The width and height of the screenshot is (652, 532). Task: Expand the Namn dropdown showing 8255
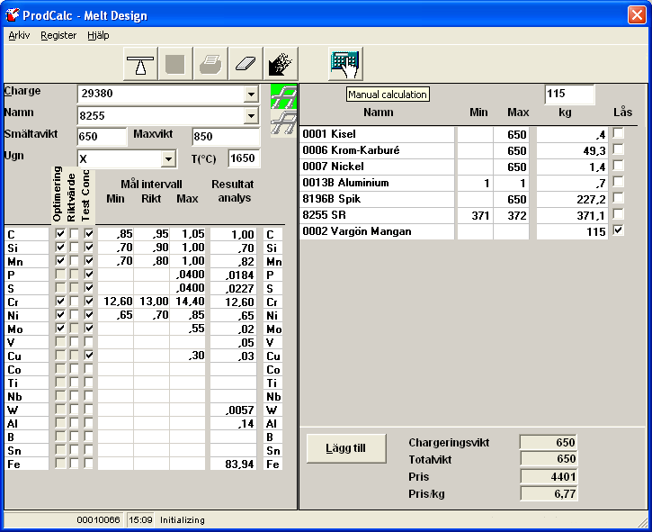pos(251,116)
